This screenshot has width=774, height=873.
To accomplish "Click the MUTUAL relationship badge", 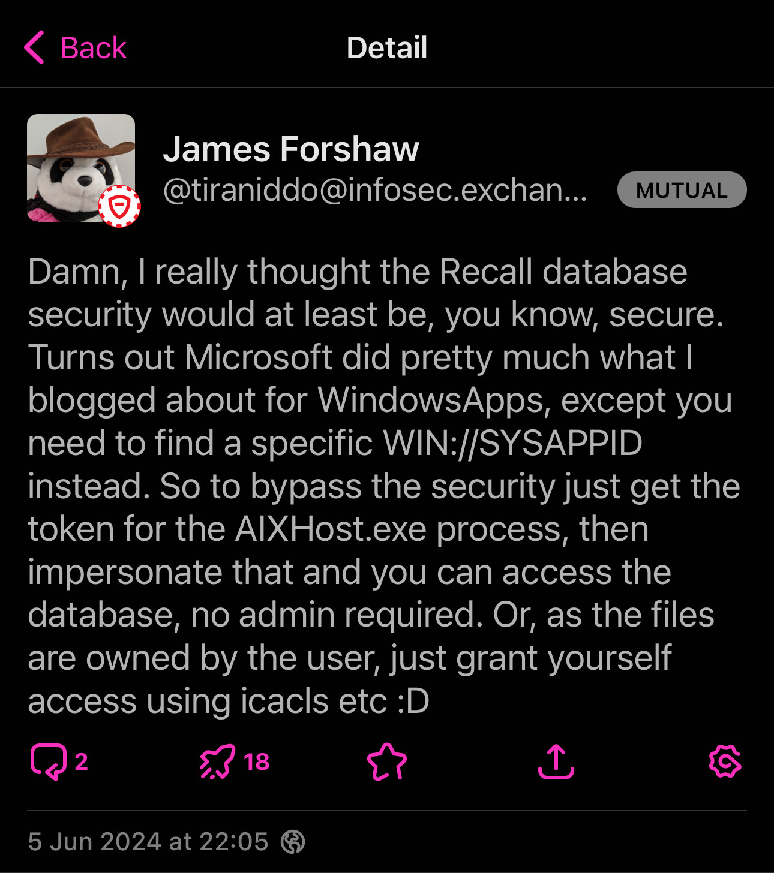I will (682, 190).
